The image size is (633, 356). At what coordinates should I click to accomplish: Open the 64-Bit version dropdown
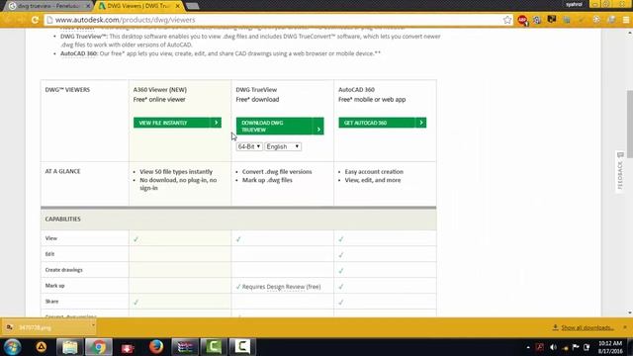click(249, 146)
